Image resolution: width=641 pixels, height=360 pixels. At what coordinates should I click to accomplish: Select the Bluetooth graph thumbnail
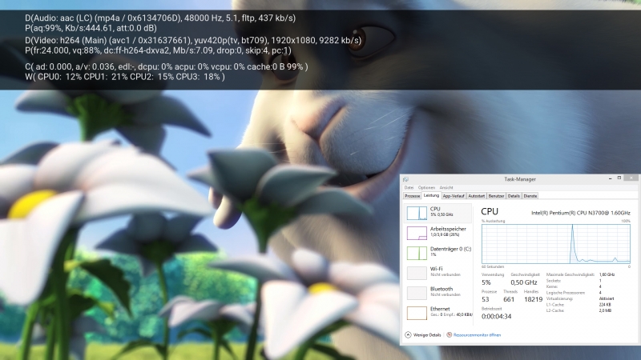[x=417, y=293]
